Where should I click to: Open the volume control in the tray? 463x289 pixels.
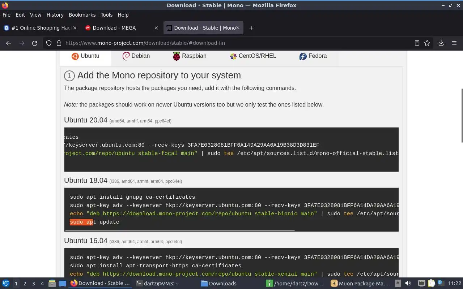pos(408,284)
